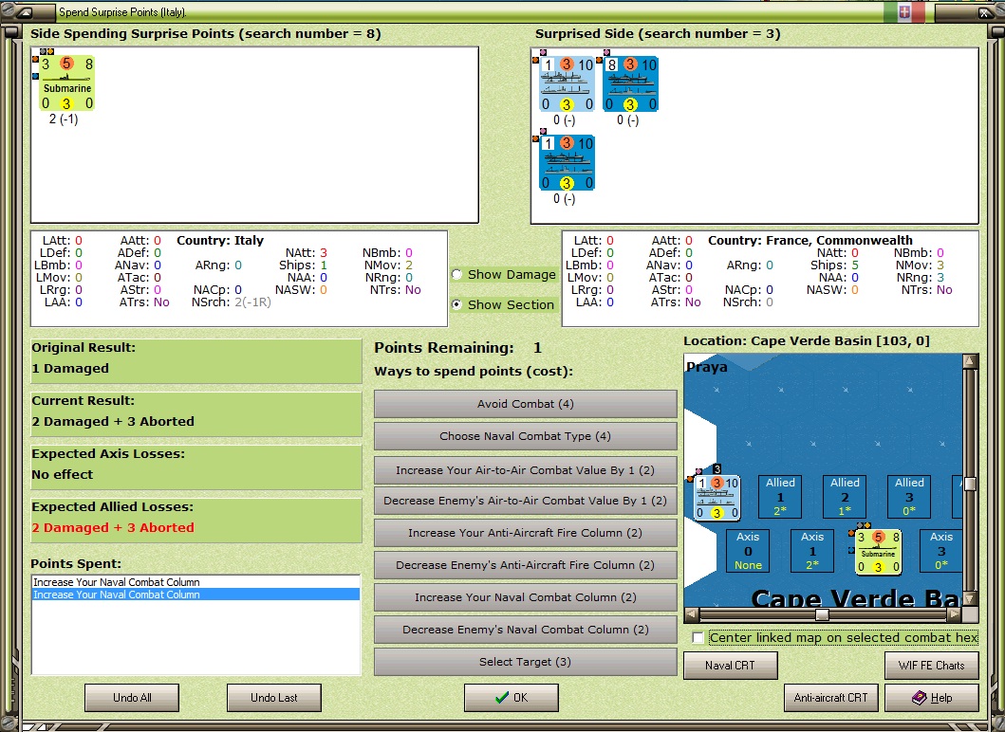Click the Submarine counter on the map
The image size is (1005, 732).
[878, 552]
